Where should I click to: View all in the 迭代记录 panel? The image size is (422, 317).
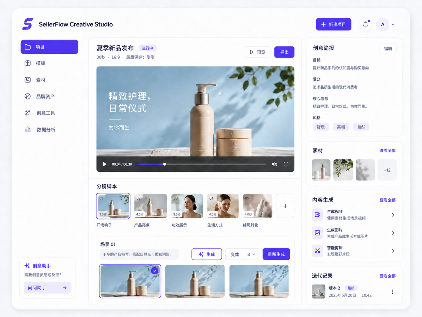[x=388, y=276]
